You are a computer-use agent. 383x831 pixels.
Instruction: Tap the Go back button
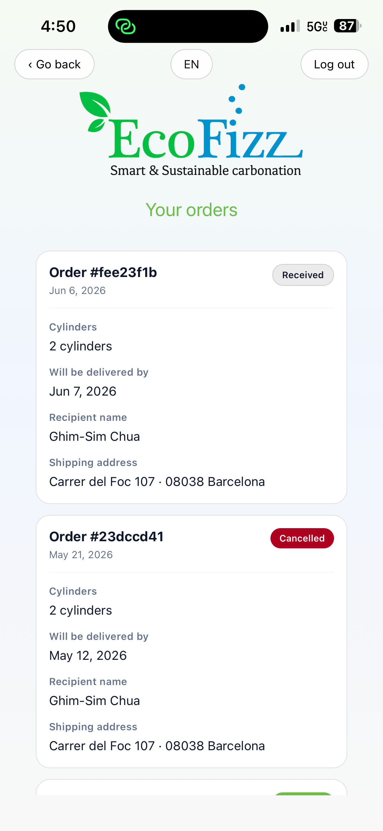pos(55,64)
